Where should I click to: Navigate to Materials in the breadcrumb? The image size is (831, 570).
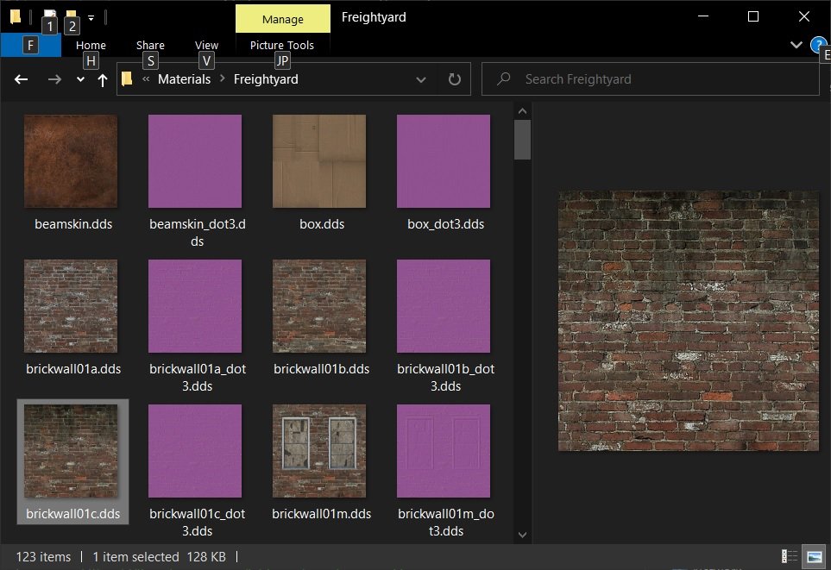pyautogui.click(x=184, y=79)
